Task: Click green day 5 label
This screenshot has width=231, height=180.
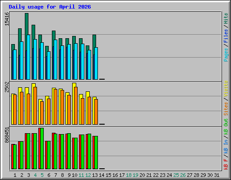Action: coord(42,175)
